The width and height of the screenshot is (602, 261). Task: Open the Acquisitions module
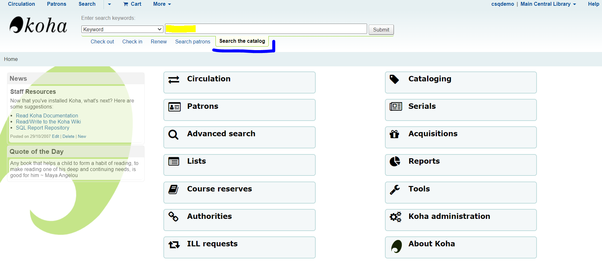[x=461, y=137]
